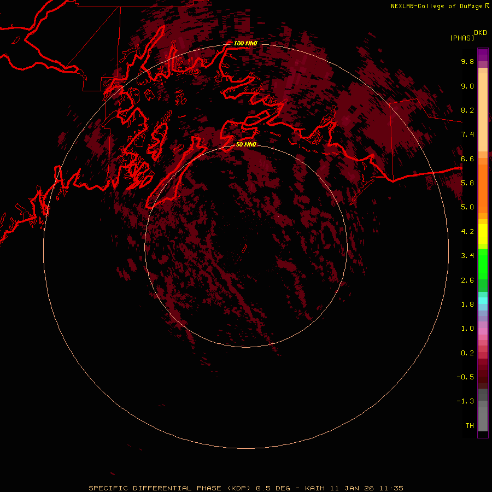Click the "11:35" time in the caption

pos(391,488)
